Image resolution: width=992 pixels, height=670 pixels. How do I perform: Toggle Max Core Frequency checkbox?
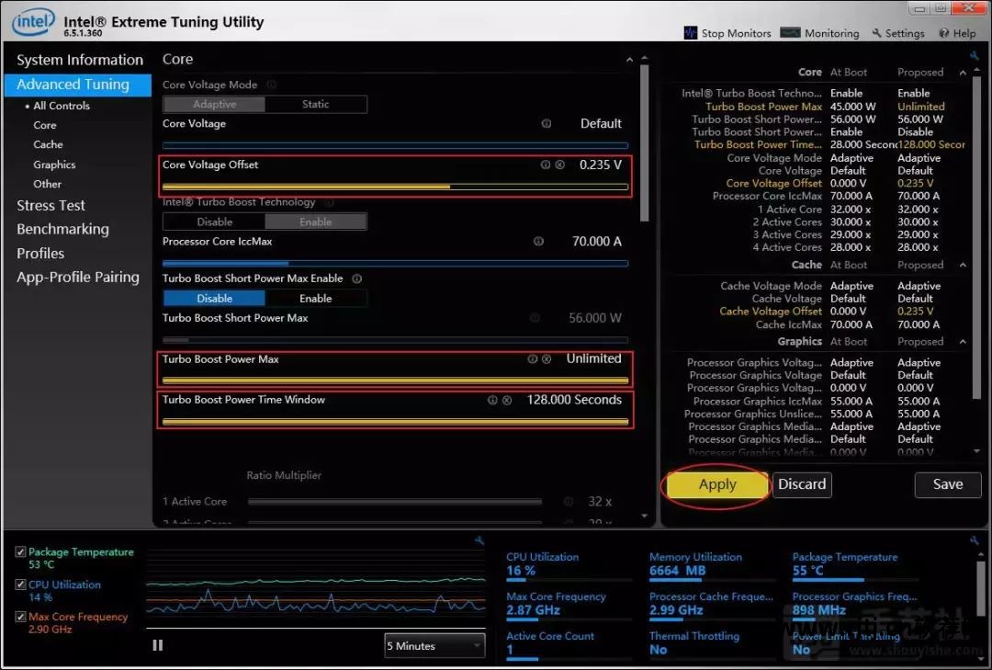pos(20,617)
